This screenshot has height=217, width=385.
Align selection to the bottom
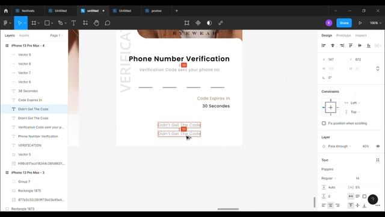(x=369, y=46)
